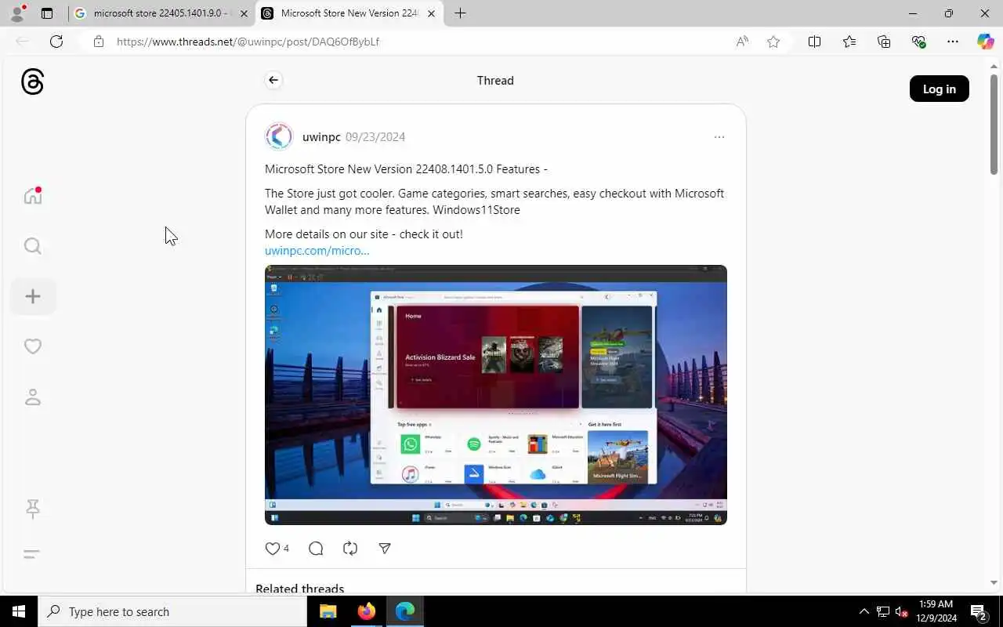The height and width of the screenshot is (627, 1003).
Task: Click the scrollbar down arrow
Action: pos(994,582)
